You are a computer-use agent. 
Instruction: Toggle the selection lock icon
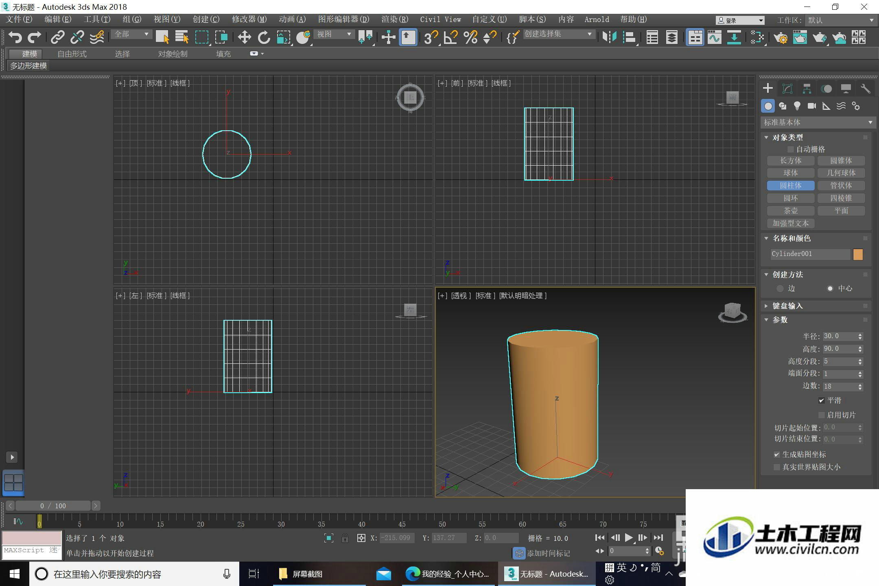pos(345,538)
